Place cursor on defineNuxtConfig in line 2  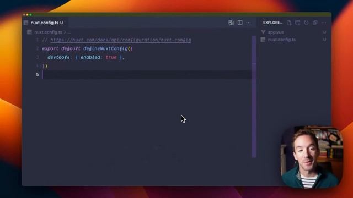tap(105, 48)
